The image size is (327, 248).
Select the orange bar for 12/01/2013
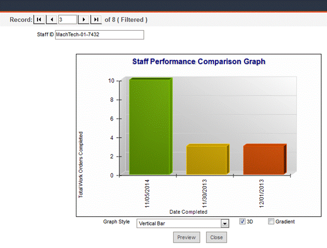264,160
